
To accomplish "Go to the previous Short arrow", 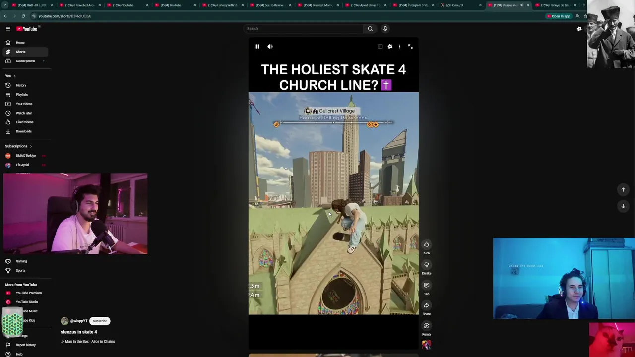I will coord(623,189).
